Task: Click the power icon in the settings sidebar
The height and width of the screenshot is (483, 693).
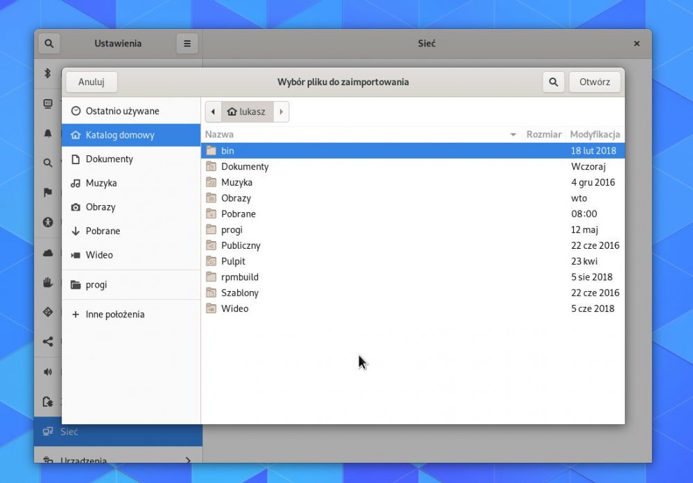Action: [48, 402]
